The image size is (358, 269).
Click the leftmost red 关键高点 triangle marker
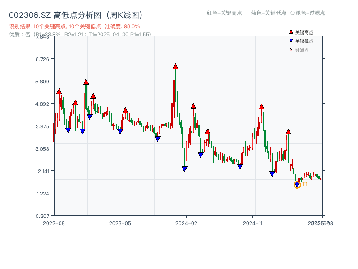59,91
